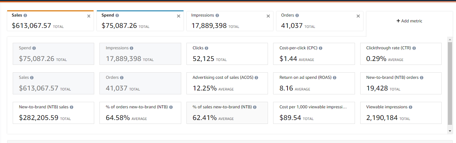Choose the New-to-brand (NTB) orders card
The height and width of the screenshot is (143, 456).
[x=401, y=83]
